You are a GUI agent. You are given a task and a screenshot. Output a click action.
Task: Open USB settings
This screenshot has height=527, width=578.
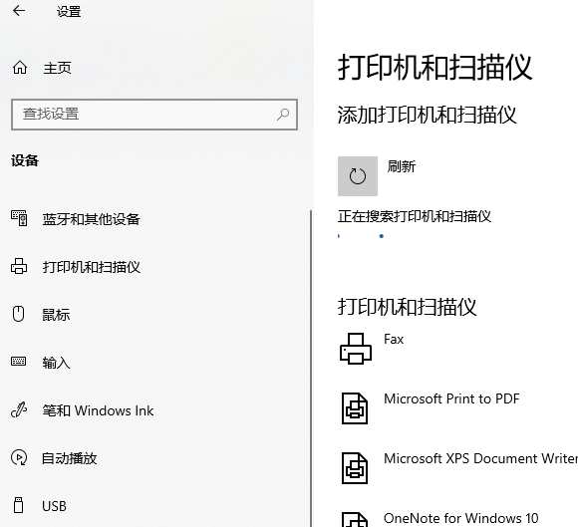54,506
